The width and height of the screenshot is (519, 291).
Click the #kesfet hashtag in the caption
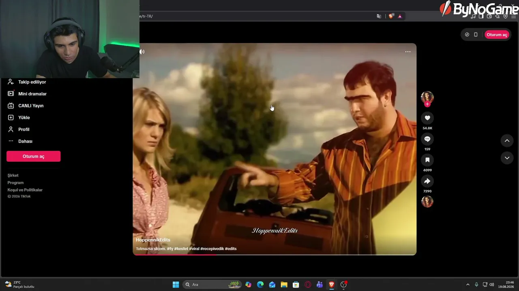(x=181, y=249)
